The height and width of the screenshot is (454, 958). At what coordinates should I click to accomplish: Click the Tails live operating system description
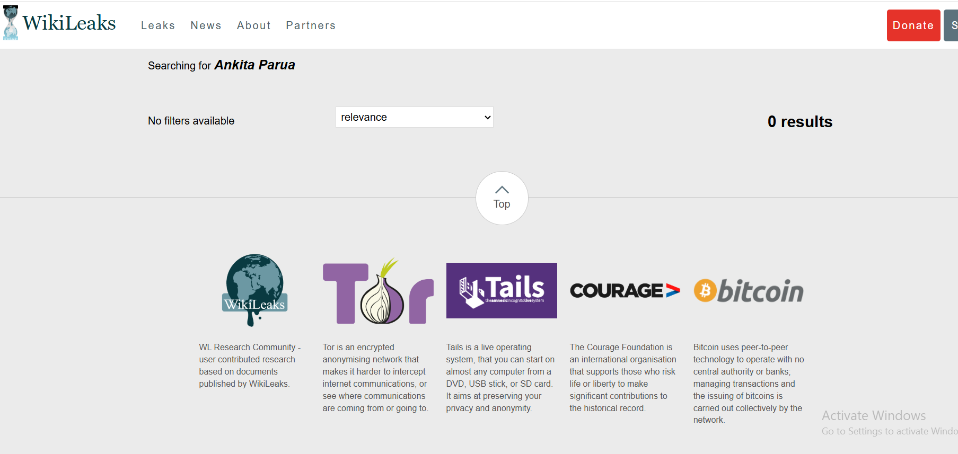click(x=500, y=378)
